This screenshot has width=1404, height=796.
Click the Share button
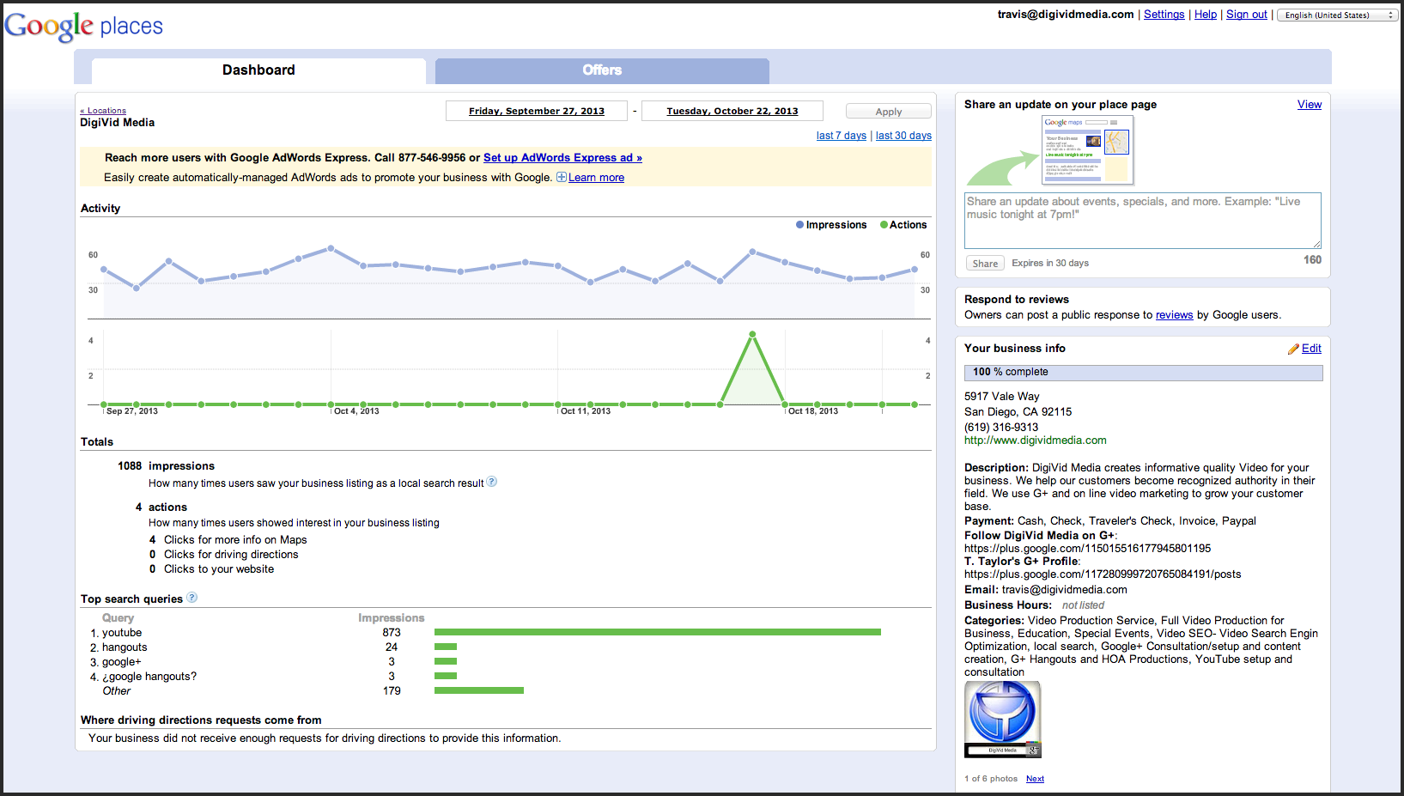click(x=985, y=264)
